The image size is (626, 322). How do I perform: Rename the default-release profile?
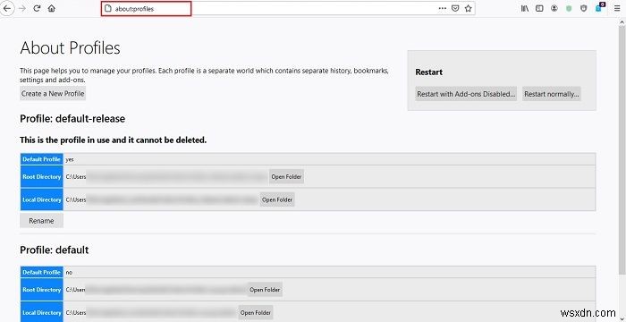41,221
